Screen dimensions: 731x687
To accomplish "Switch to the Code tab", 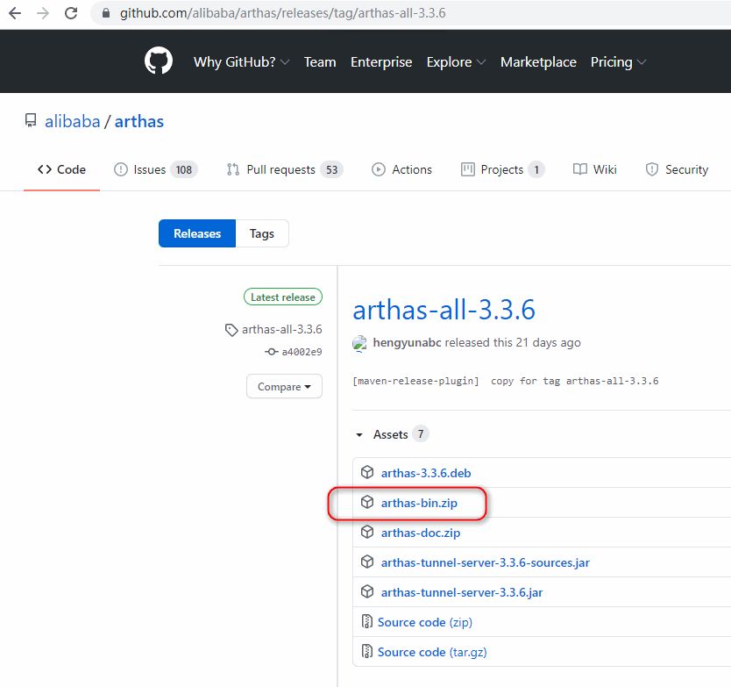I will (61, 169).
